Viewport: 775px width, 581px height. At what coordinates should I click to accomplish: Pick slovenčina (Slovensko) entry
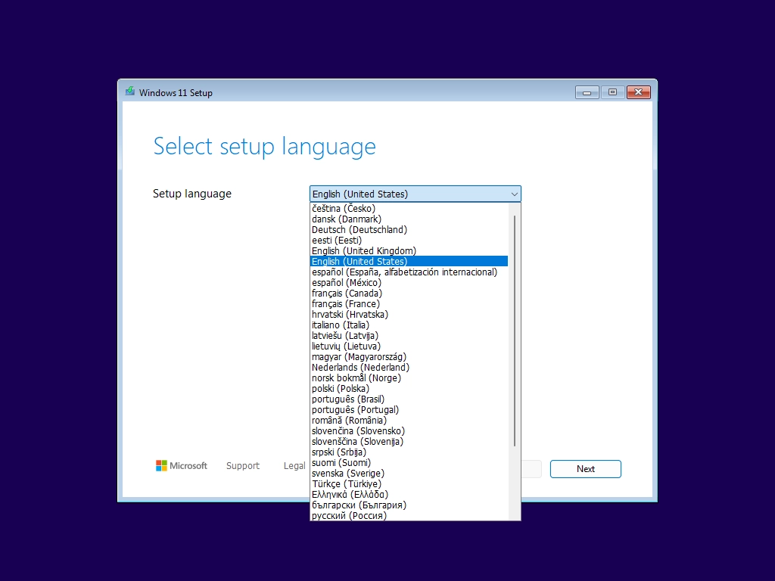(x=409, y=431)
